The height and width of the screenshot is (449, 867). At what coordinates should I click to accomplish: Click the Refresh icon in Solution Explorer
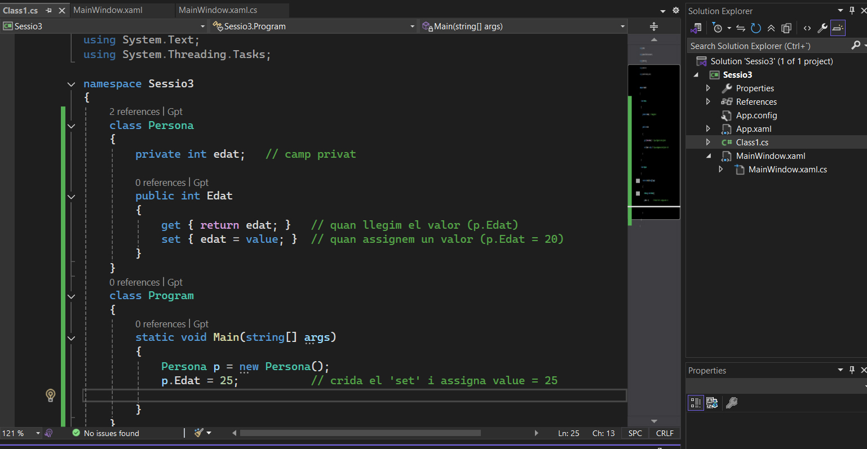756,28
